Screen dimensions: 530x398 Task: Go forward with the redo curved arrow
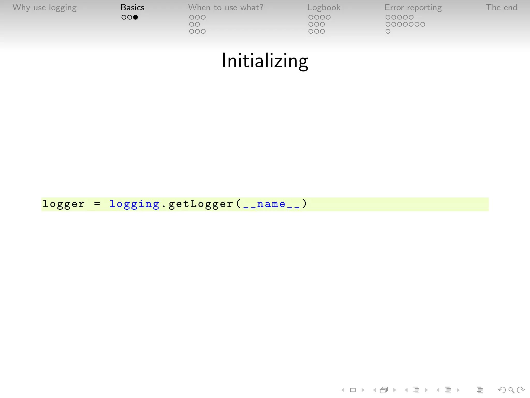(x=521, y=390)
